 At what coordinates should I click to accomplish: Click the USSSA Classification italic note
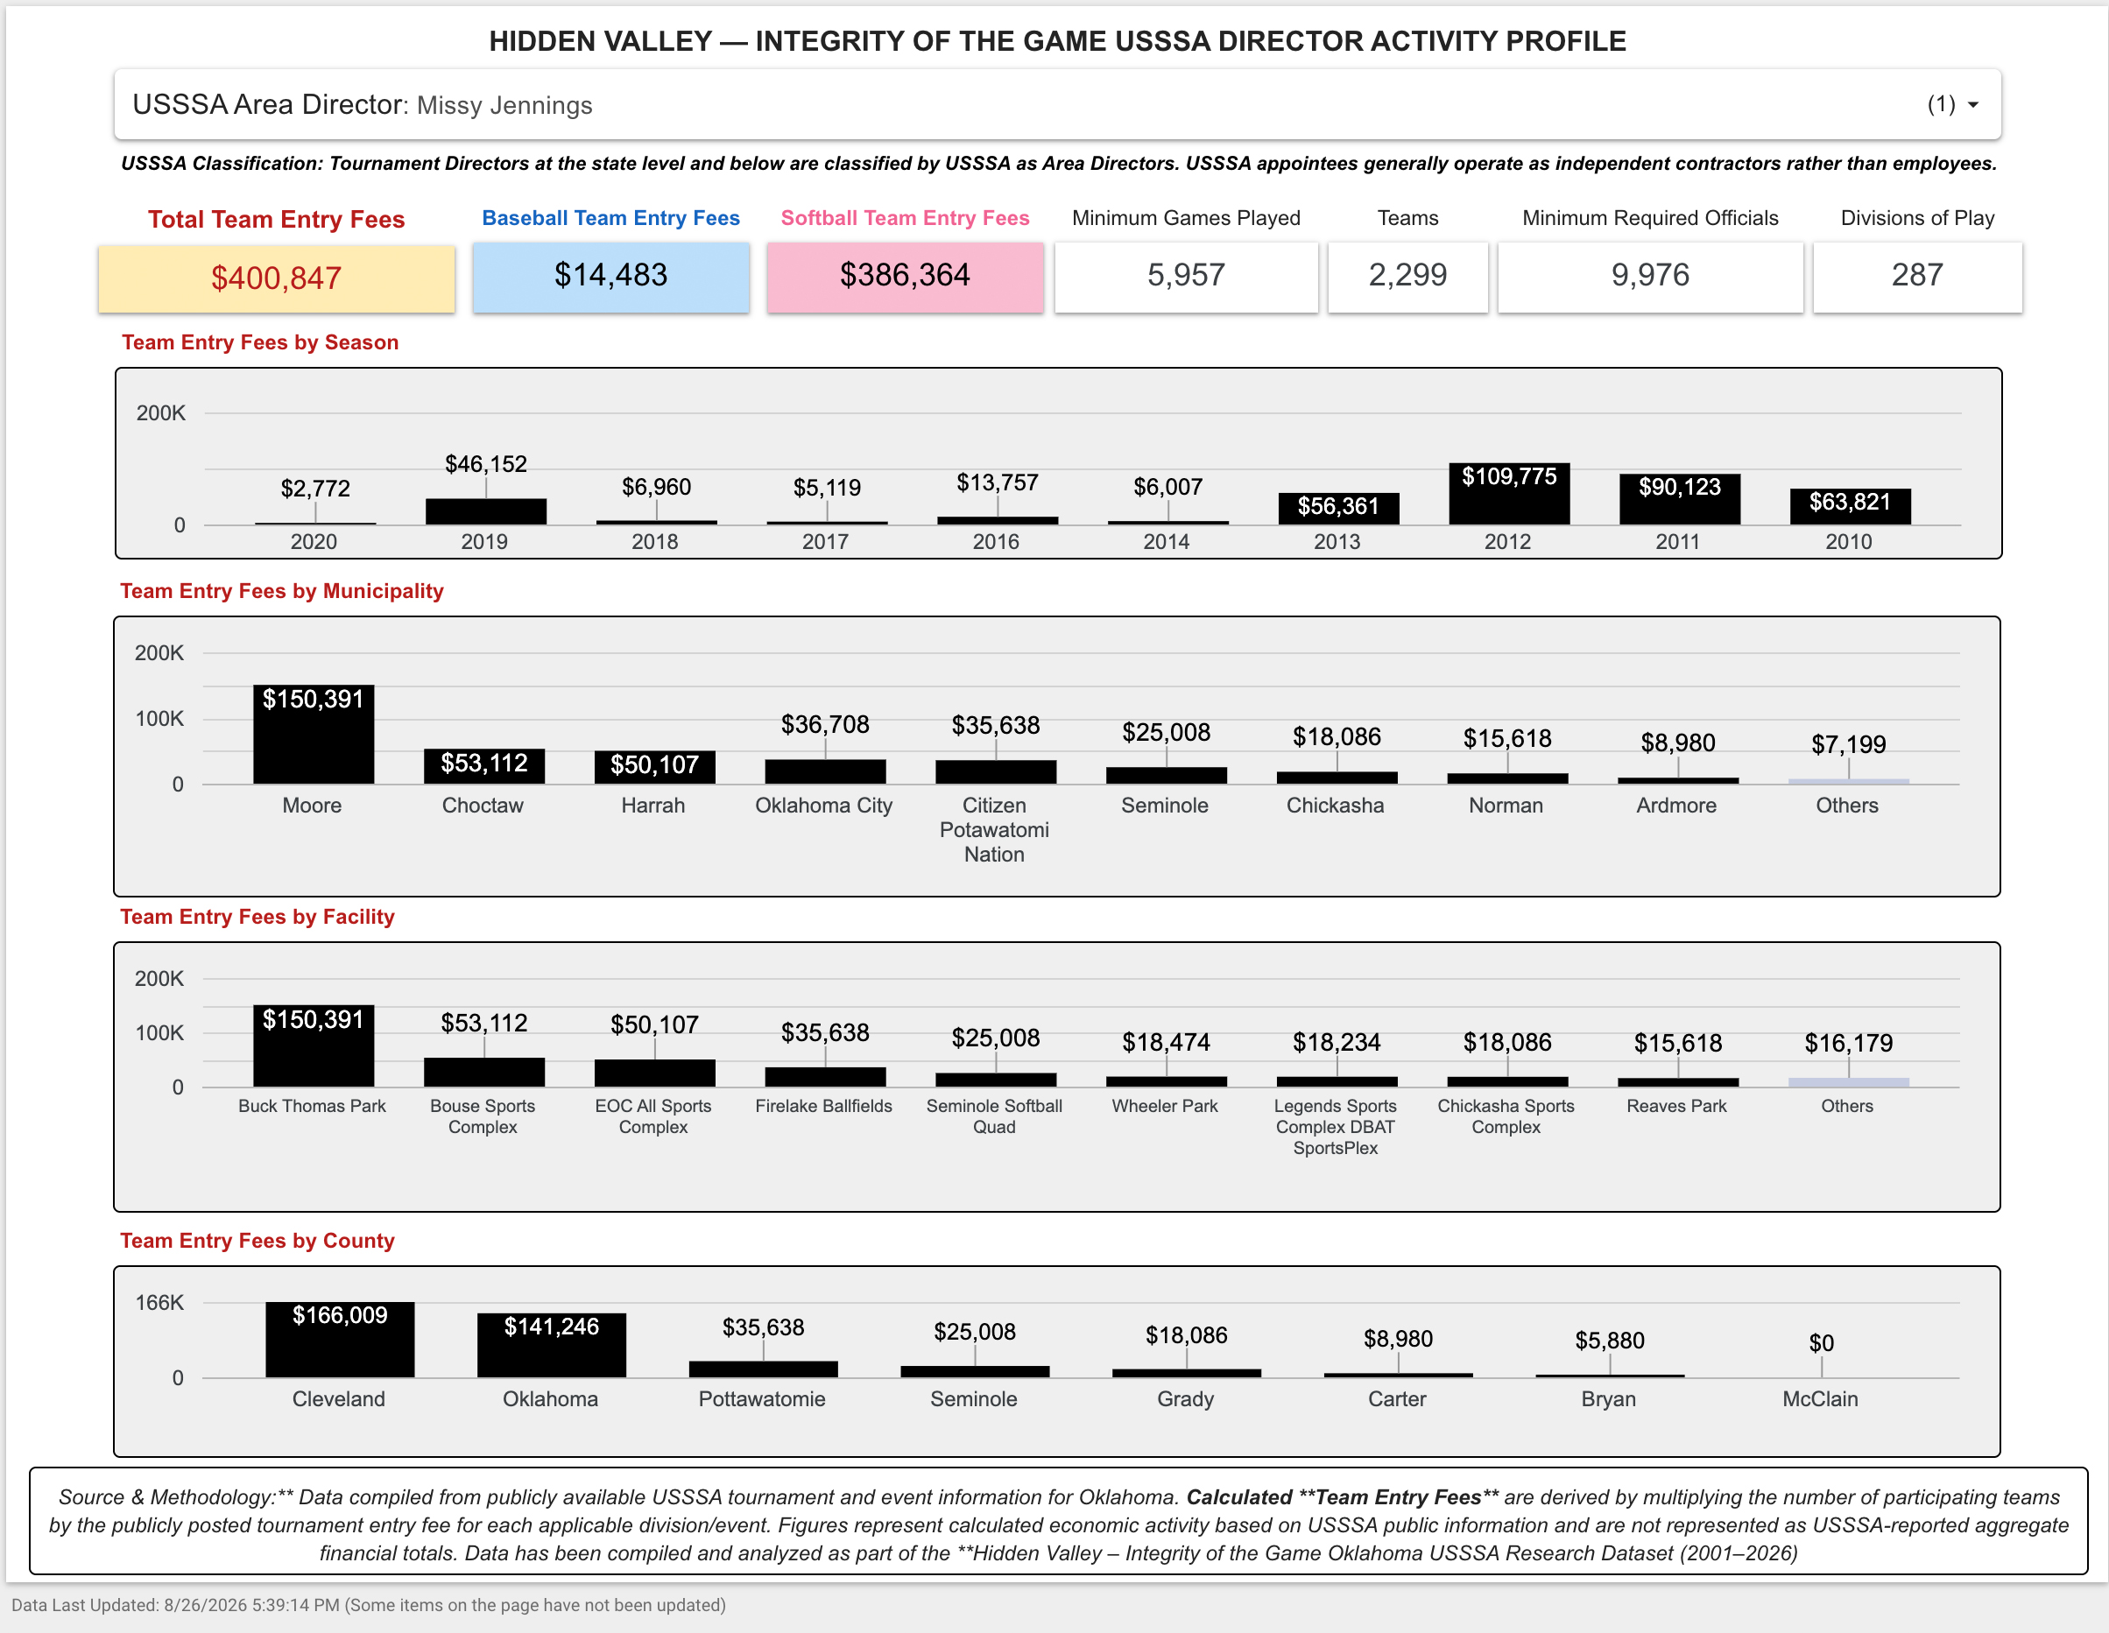coord(1058,163)
